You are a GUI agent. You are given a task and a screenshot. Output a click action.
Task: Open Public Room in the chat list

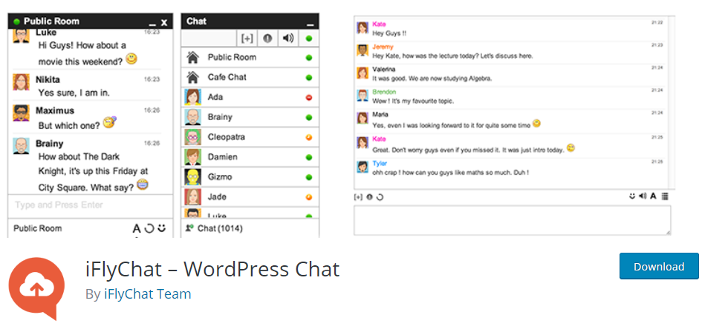point(250,58)
